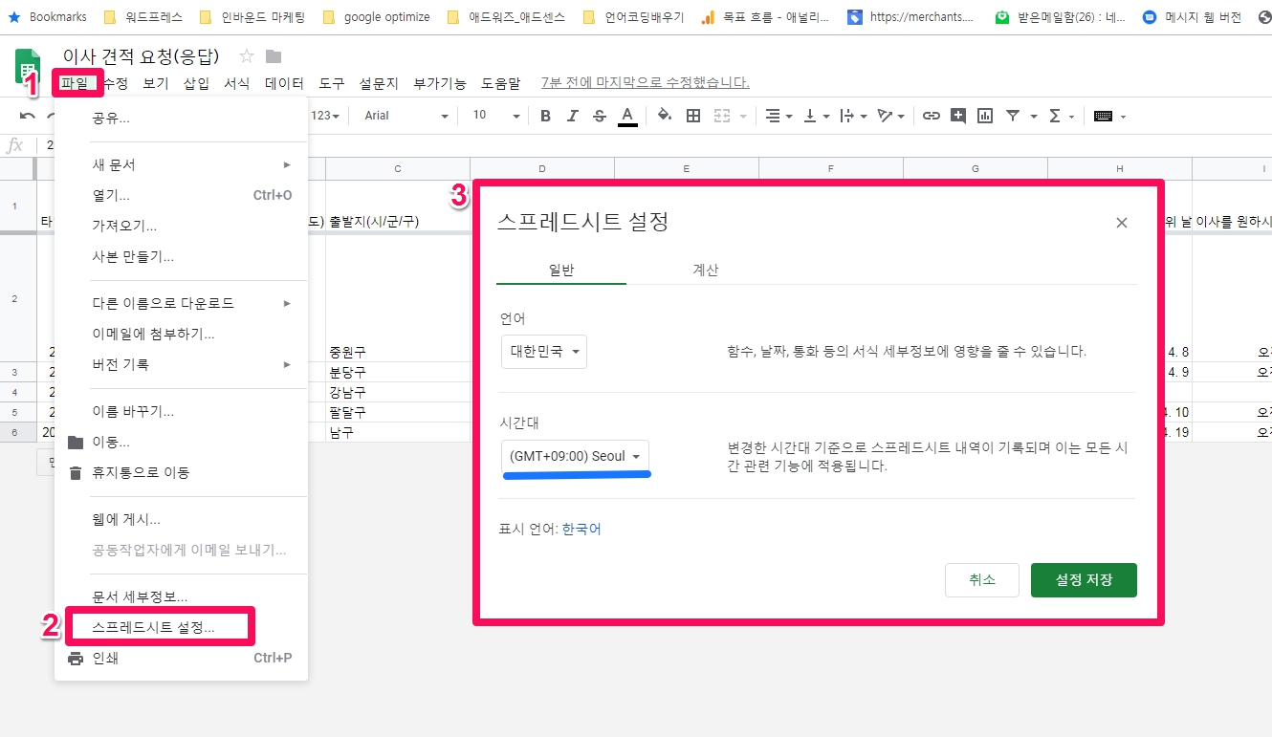
Task: Click the filter funnel icon
Action: coord(1013,116)
